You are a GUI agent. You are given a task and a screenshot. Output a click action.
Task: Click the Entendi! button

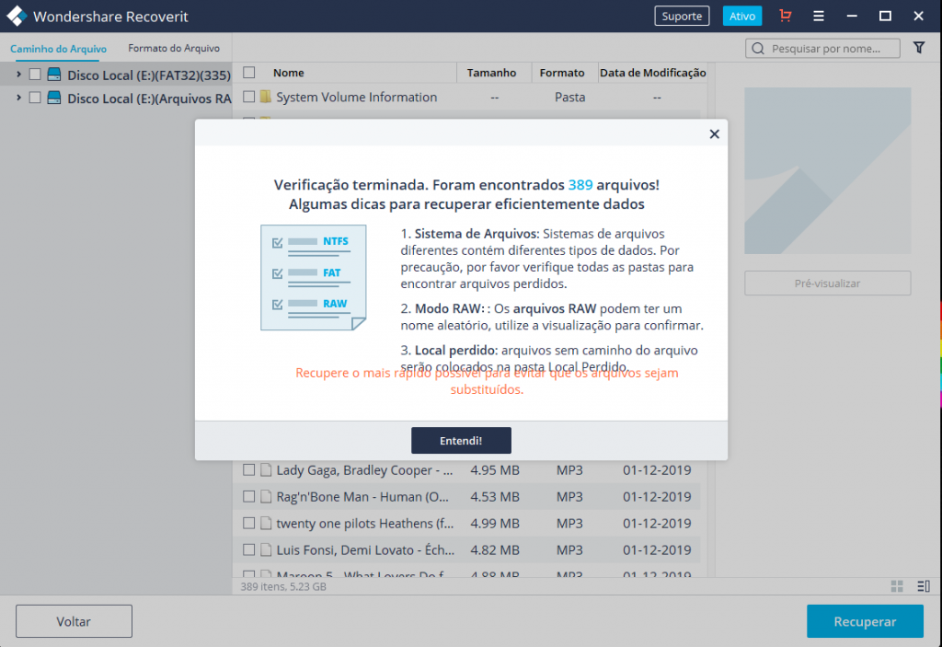click(x=461, y=441)
